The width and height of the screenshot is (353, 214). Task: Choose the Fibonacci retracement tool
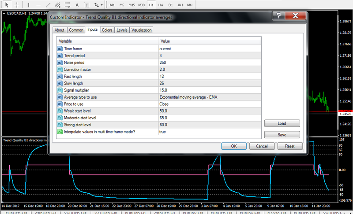point(68,4)
